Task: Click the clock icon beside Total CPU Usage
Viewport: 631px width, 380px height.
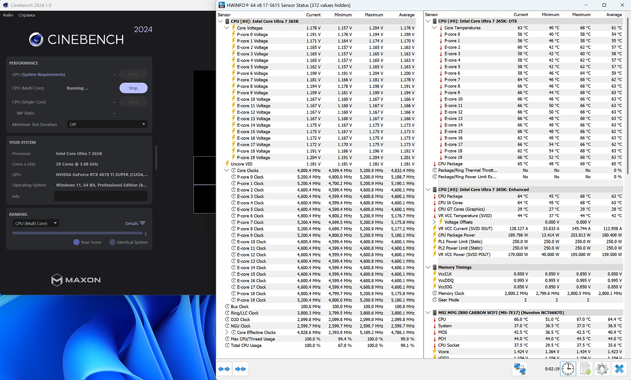Action: [227, 345]
